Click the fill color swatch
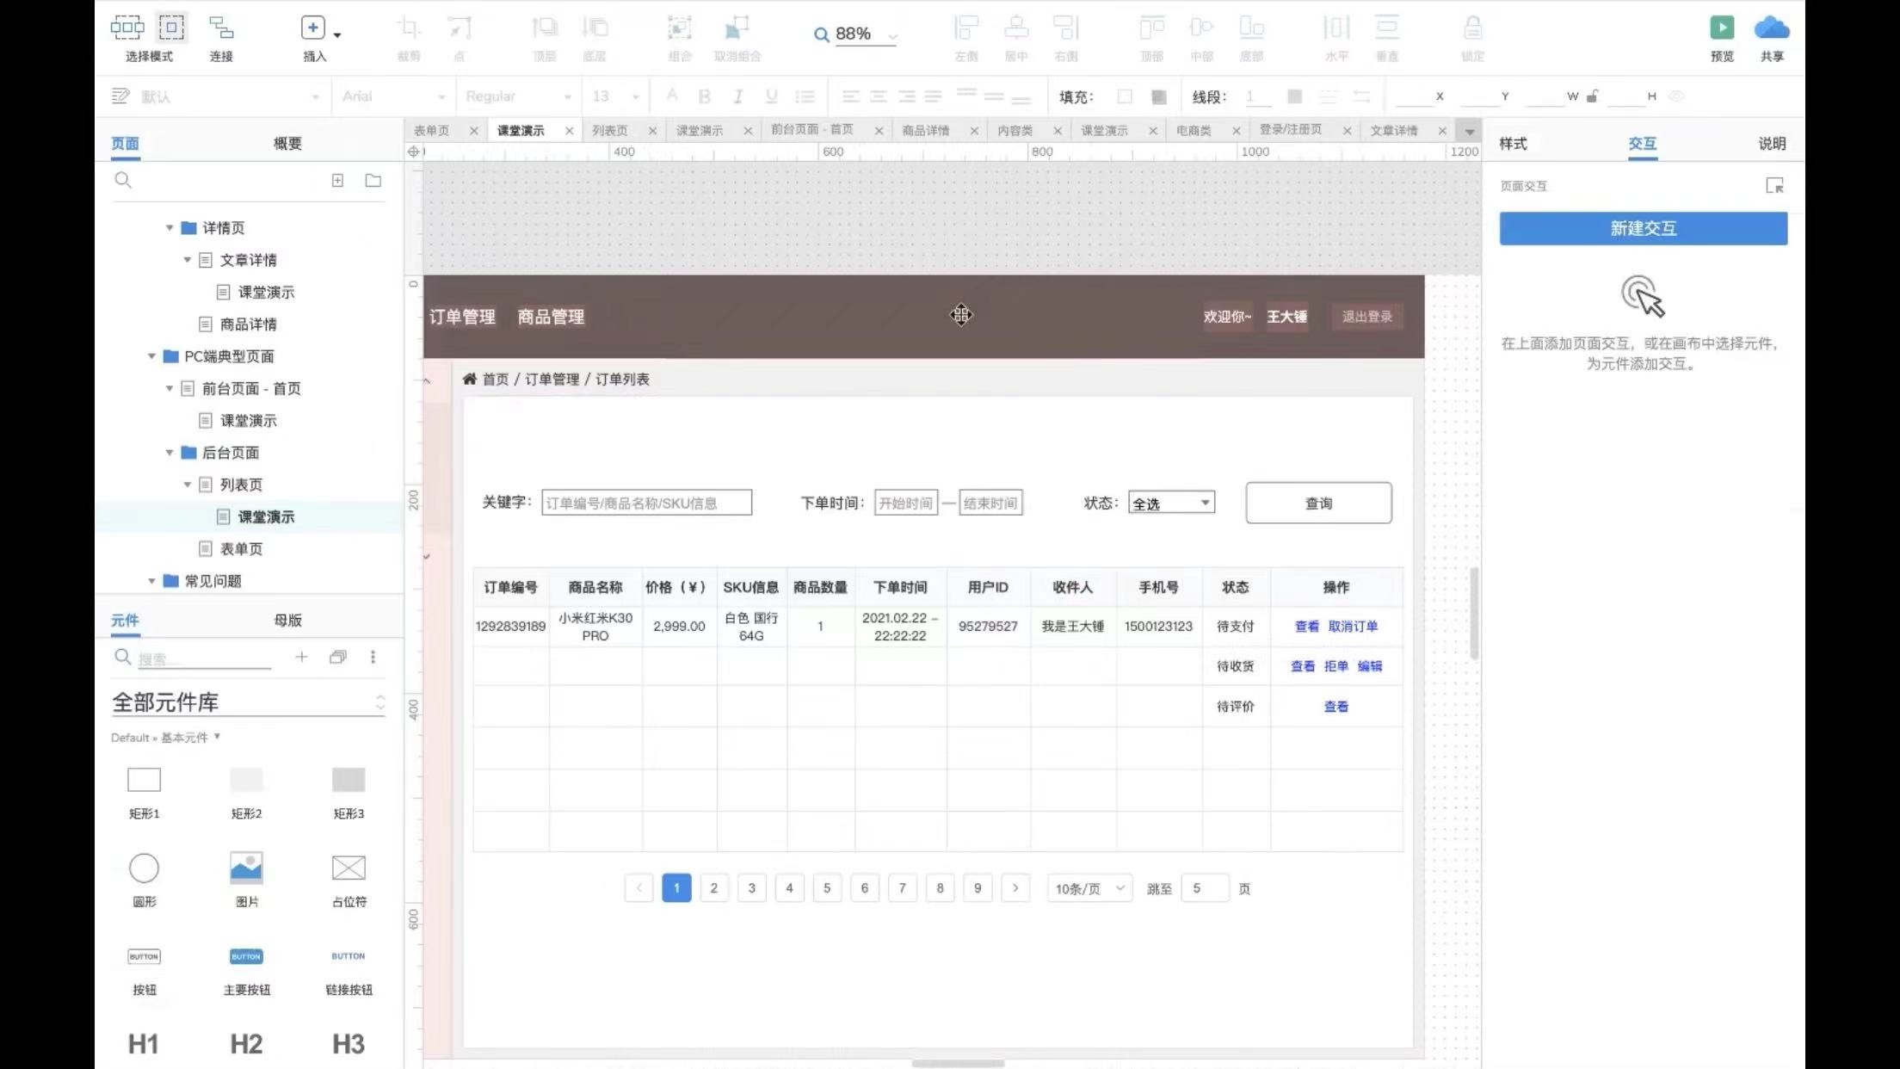1900x1069 pixels. click(1124, 96)
